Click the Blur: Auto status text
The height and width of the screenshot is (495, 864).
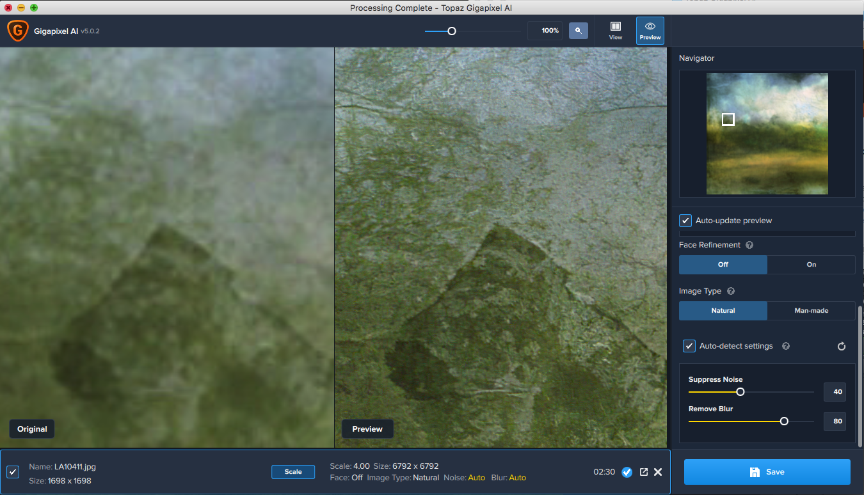pos(509,478)
